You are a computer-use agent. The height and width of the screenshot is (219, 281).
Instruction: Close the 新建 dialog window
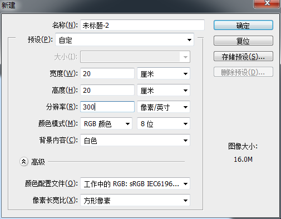click(267, 3)
